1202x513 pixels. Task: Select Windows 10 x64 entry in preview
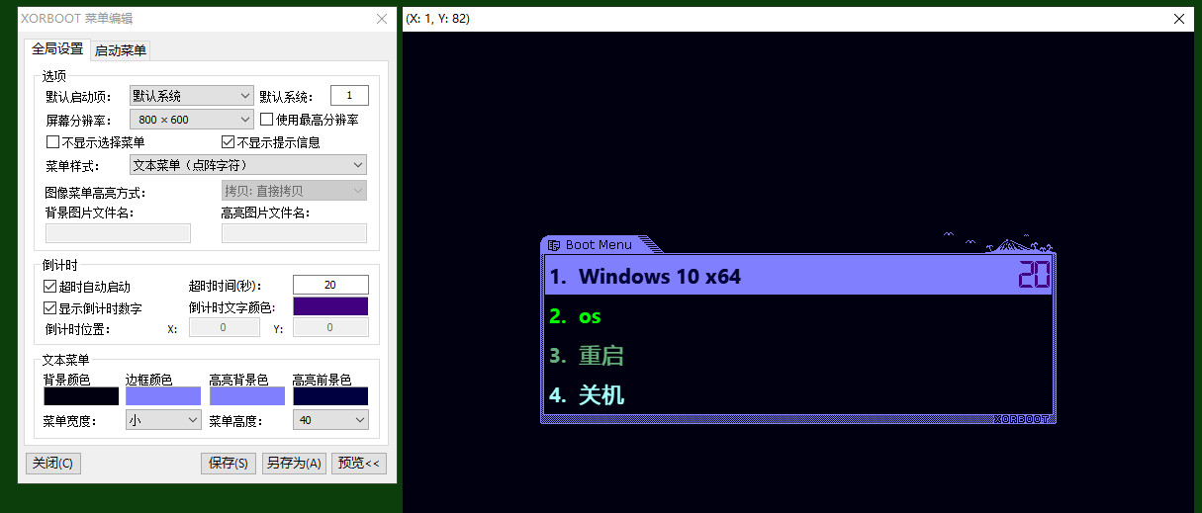(x=798, y=276)
